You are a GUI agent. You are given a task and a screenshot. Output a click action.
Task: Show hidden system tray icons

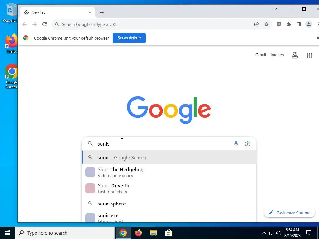tap(264, 233)
